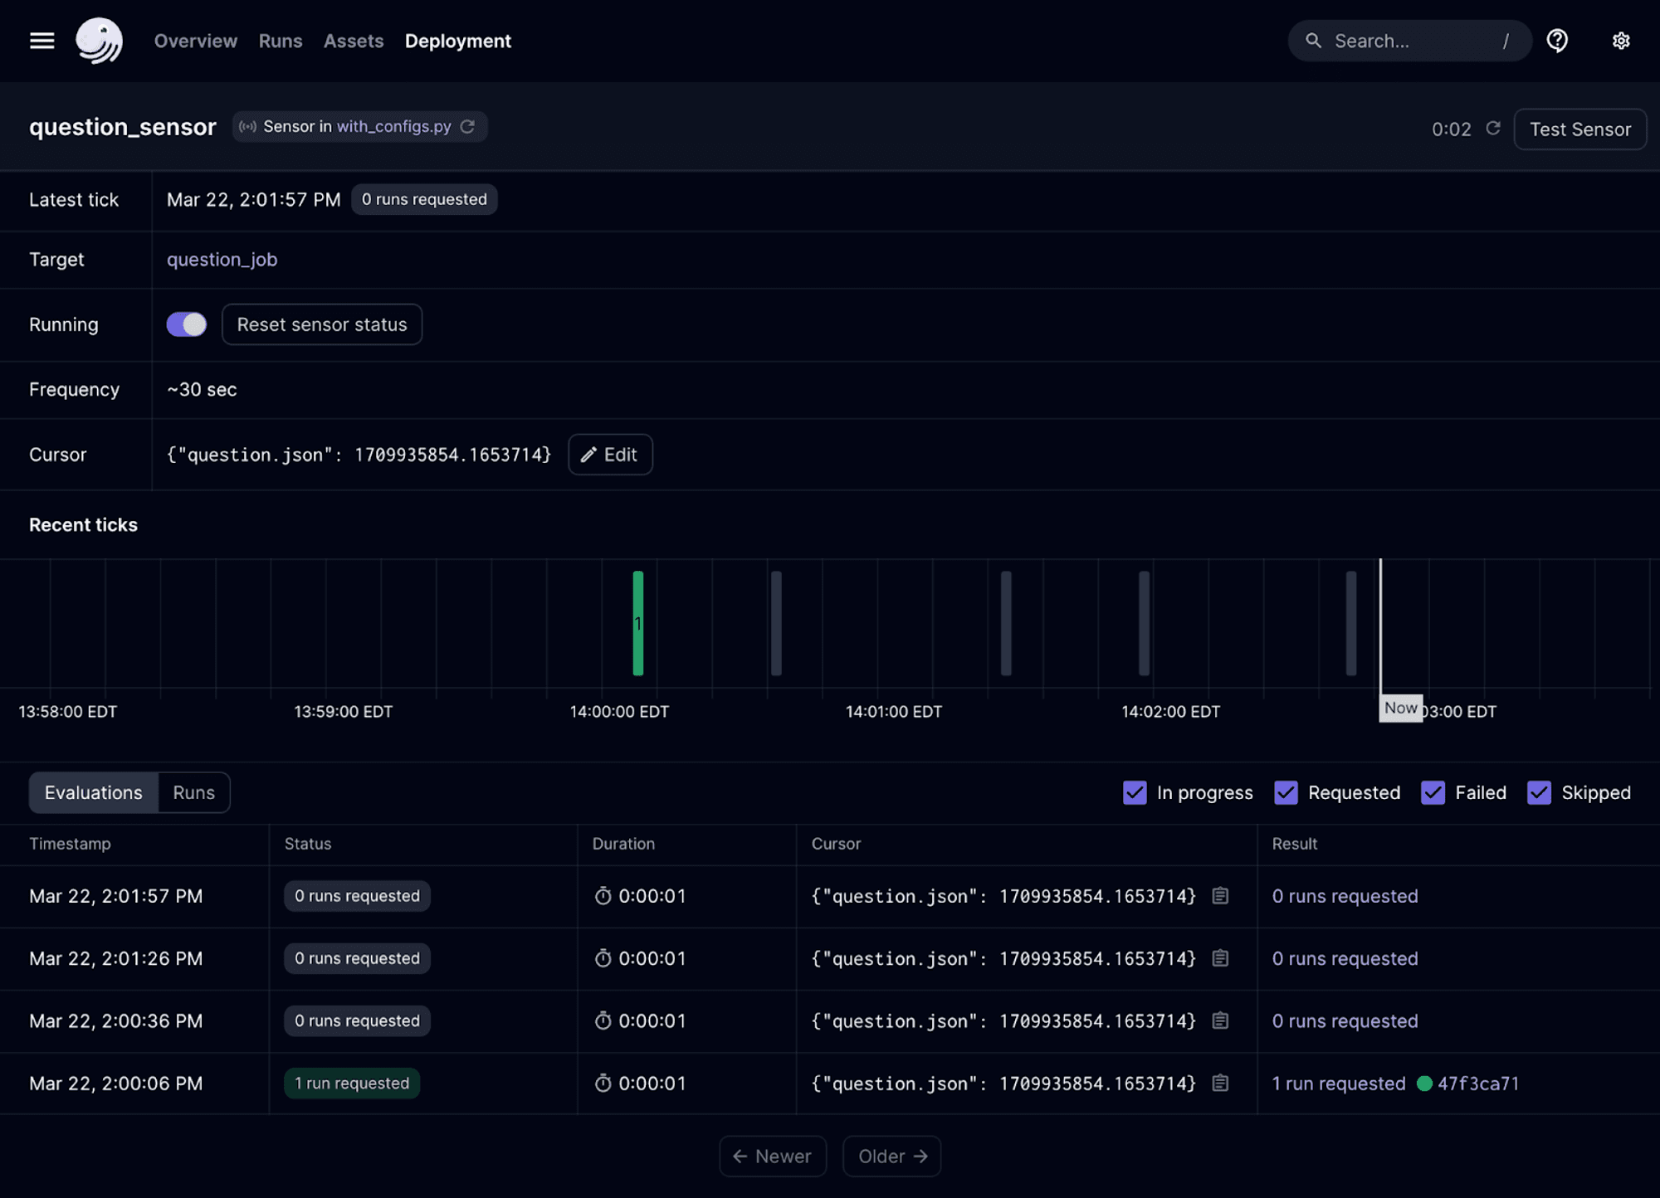Open run 47f3ca71 link

[x=1478, y=1084]
